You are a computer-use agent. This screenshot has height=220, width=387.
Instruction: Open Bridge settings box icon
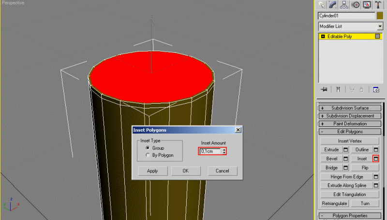(x=346, y=168)
